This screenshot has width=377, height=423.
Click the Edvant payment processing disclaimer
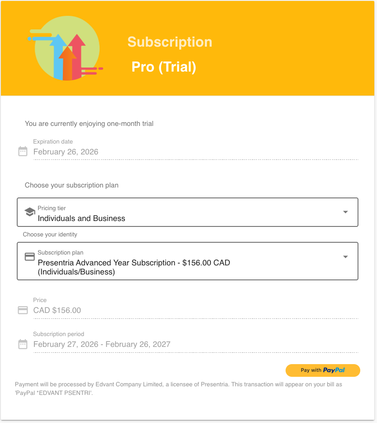pos(178,389)
